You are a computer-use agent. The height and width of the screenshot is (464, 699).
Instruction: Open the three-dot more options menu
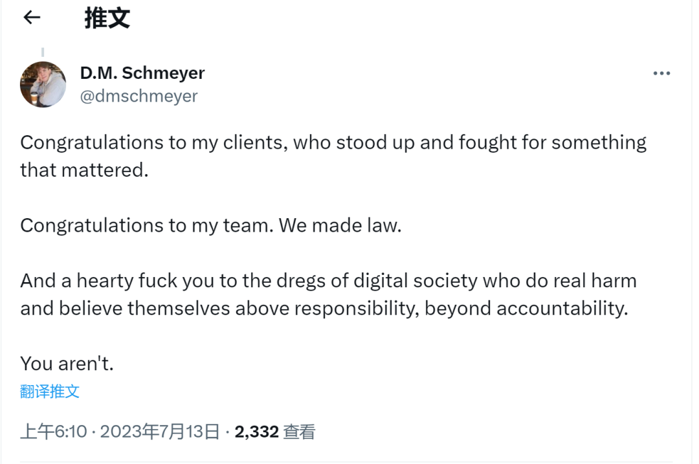pyautogui.click(x=661, y=74)
